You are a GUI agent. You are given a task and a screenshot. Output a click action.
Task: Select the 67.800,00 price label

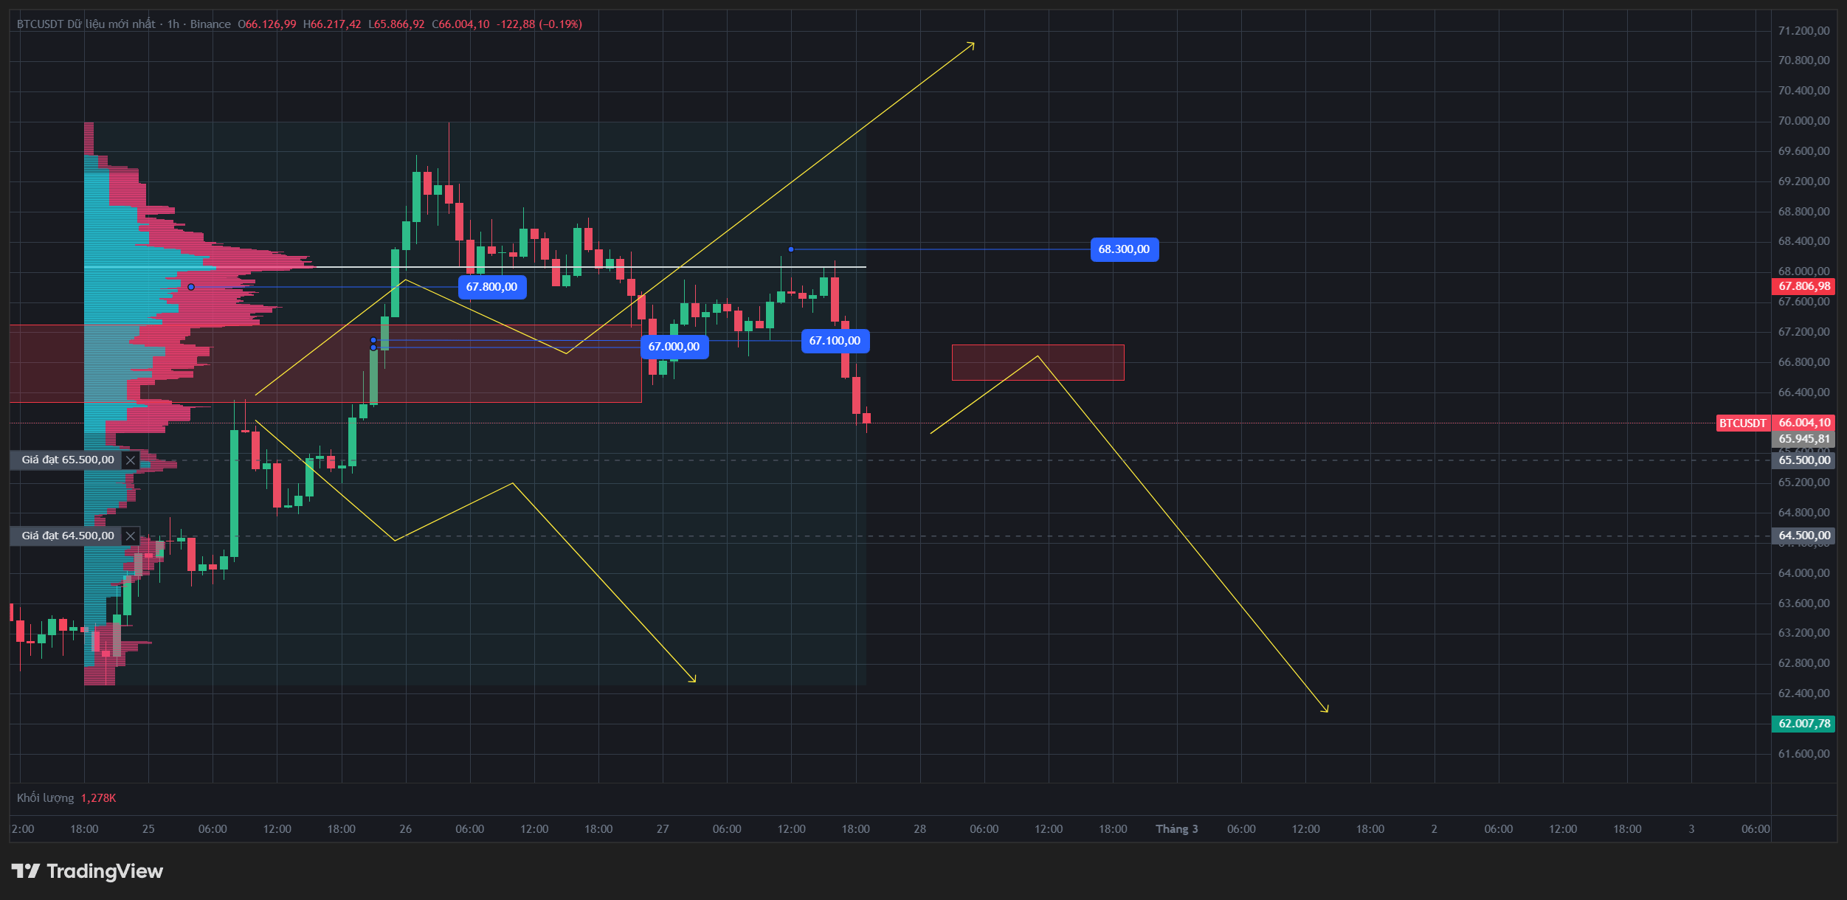(x=491, y=287)
